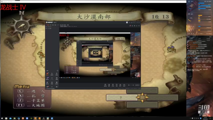Click the triangle warning-shaped tool in the tools grid
This screenshot has height=120, width=213.
(57, 87)
